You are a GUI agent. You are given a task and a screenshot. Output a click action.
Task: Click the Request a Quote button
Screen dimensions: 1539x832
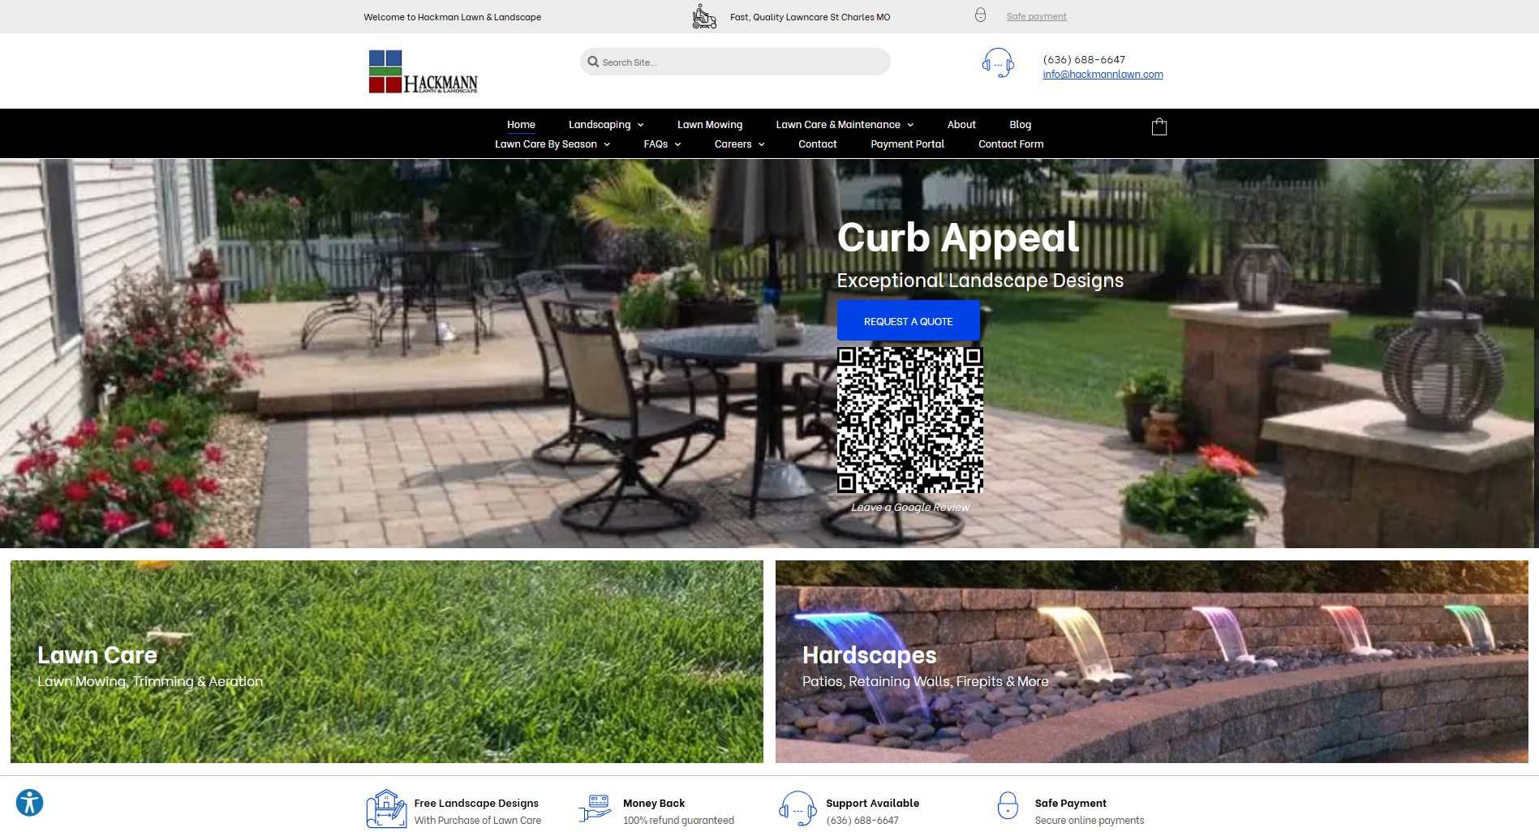click(908, 321)
